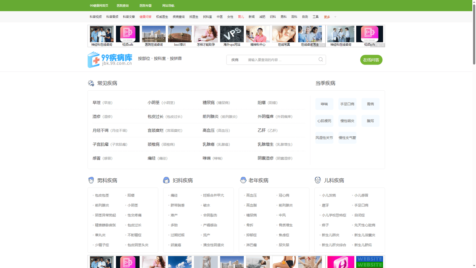Select the 疾病查询 nav item
476x268 pixels.
click(x=179, y=17)
